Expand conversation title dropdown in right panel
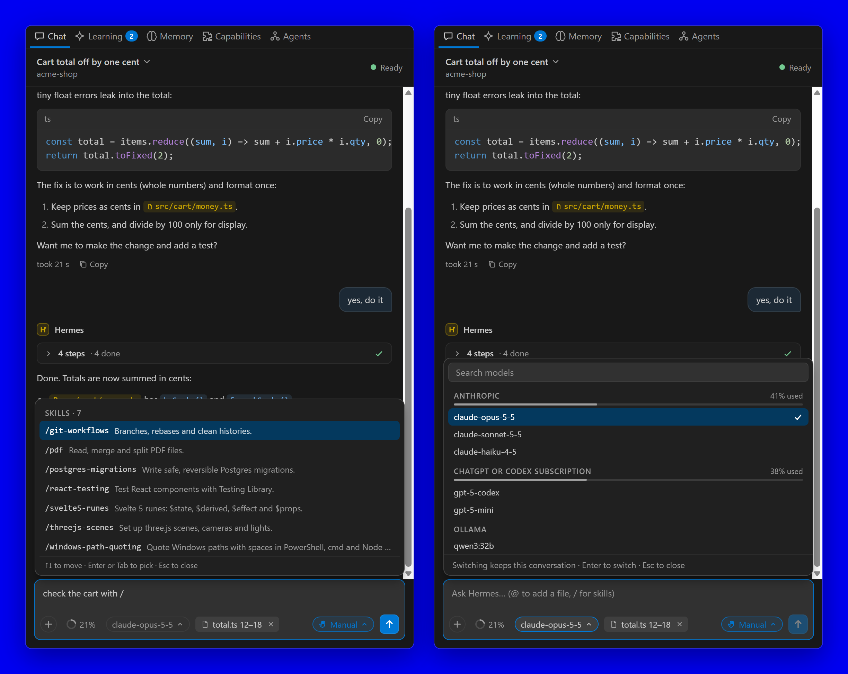 502,62
